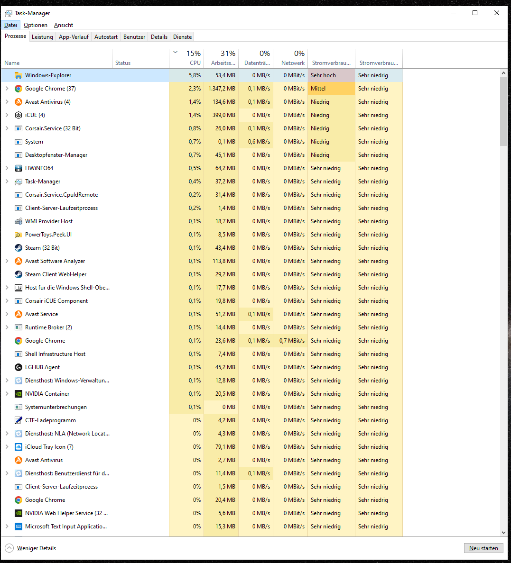
Task: Click the Google Chrome (37) icon
Action: 19,89
